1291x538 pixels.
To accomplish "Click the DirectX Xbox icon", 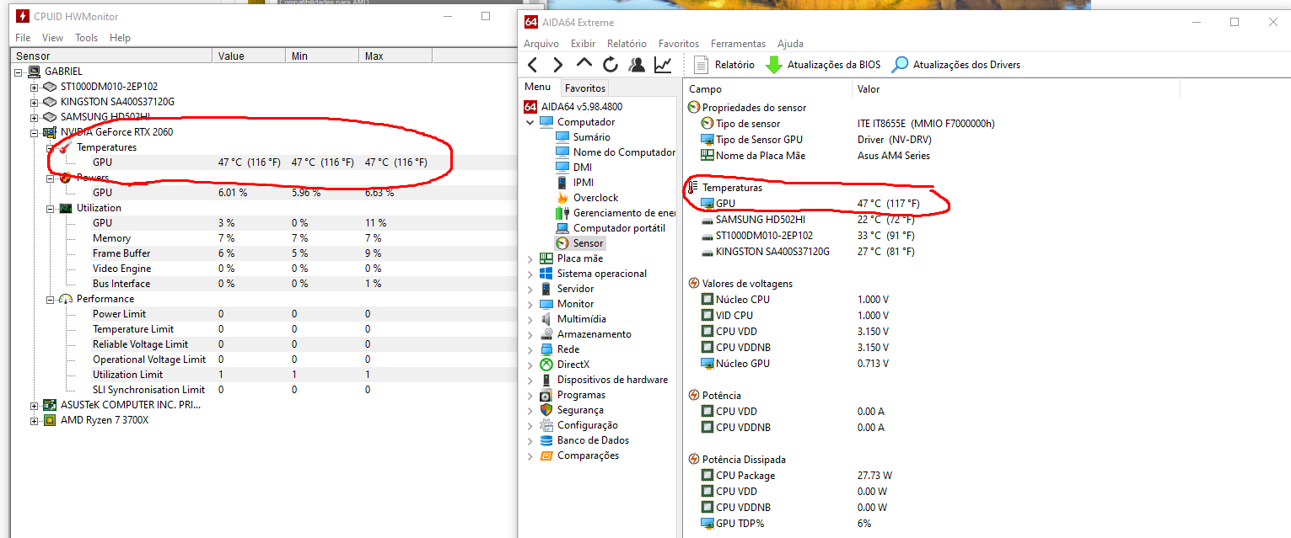I will coord(546,365).
